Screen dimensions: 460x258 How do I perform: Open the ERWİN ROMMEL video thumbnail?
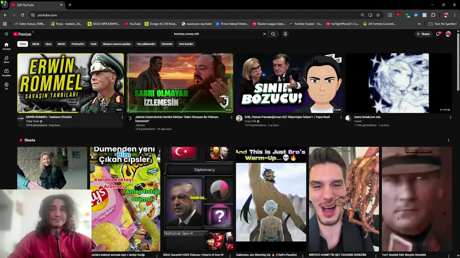70,83
